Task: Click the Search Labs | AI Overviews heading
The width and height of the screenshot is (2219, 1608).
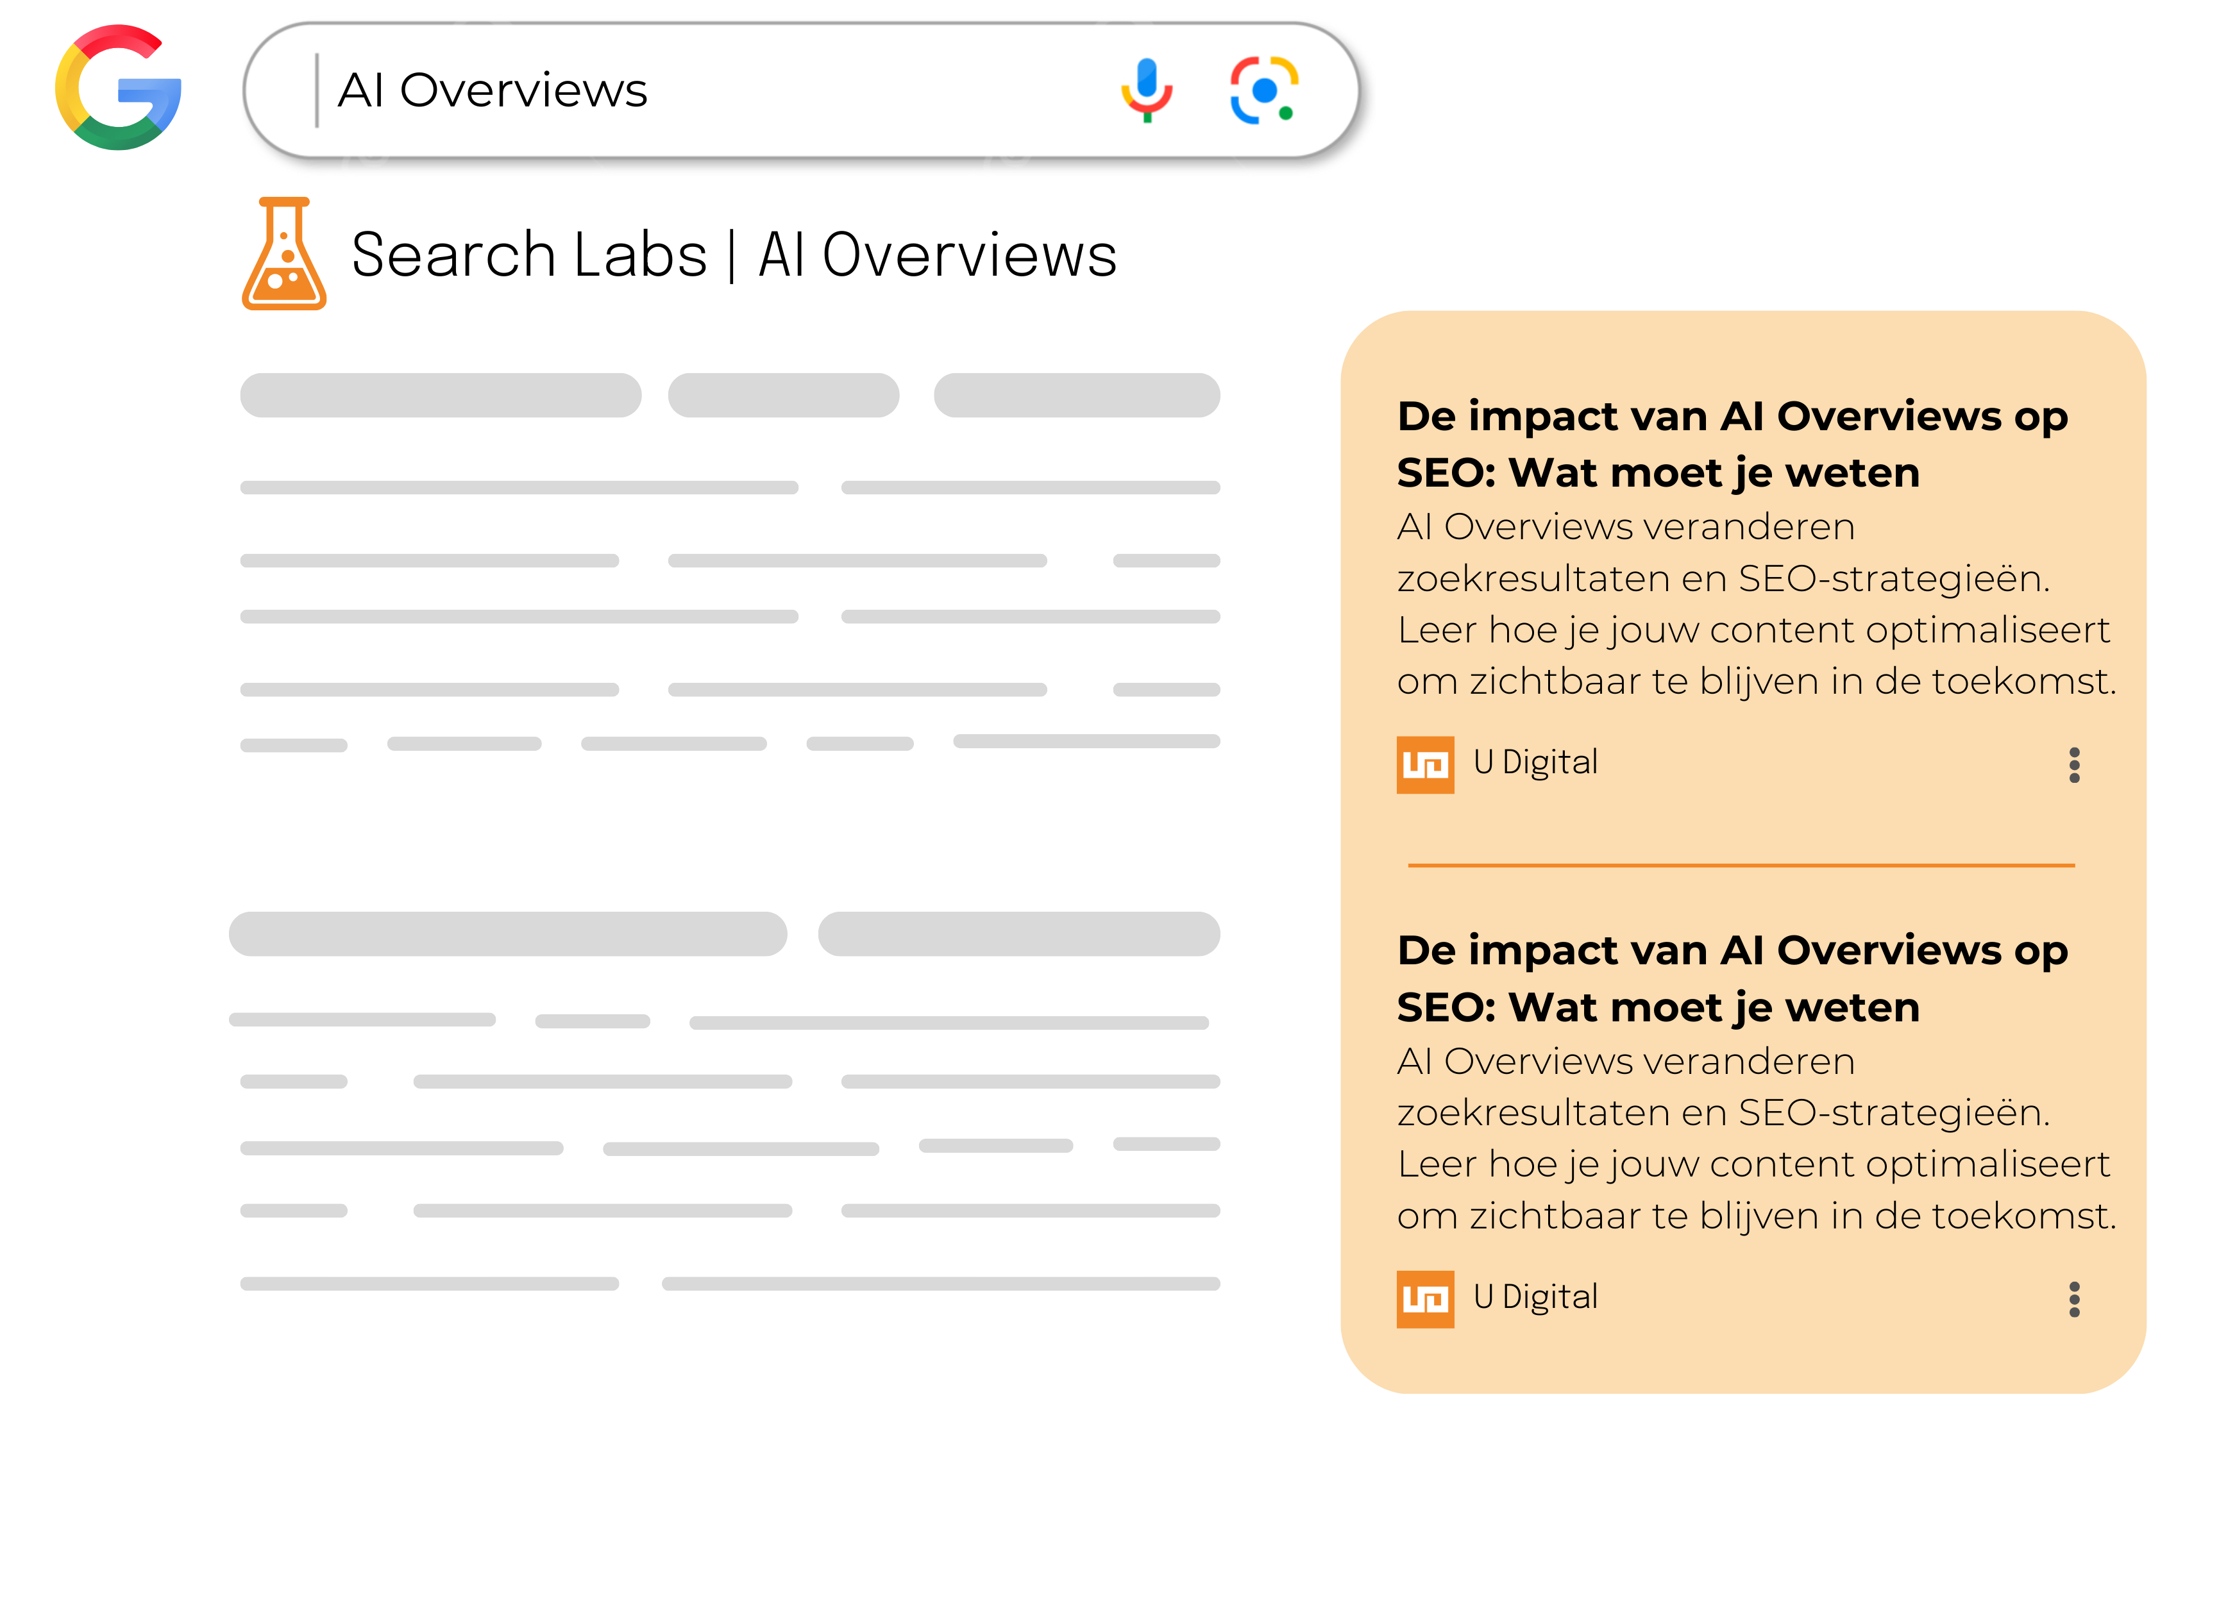Action: pyautogui.click(x=734, y=255)
